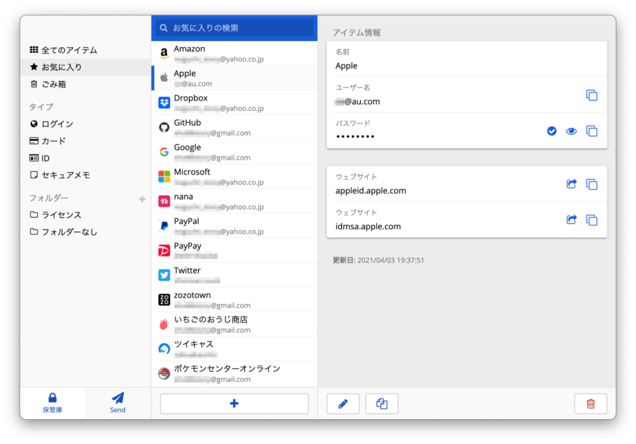Copy the username with its copy icon
This screenshot has height=444, width=636.
[x=591, y=95]
